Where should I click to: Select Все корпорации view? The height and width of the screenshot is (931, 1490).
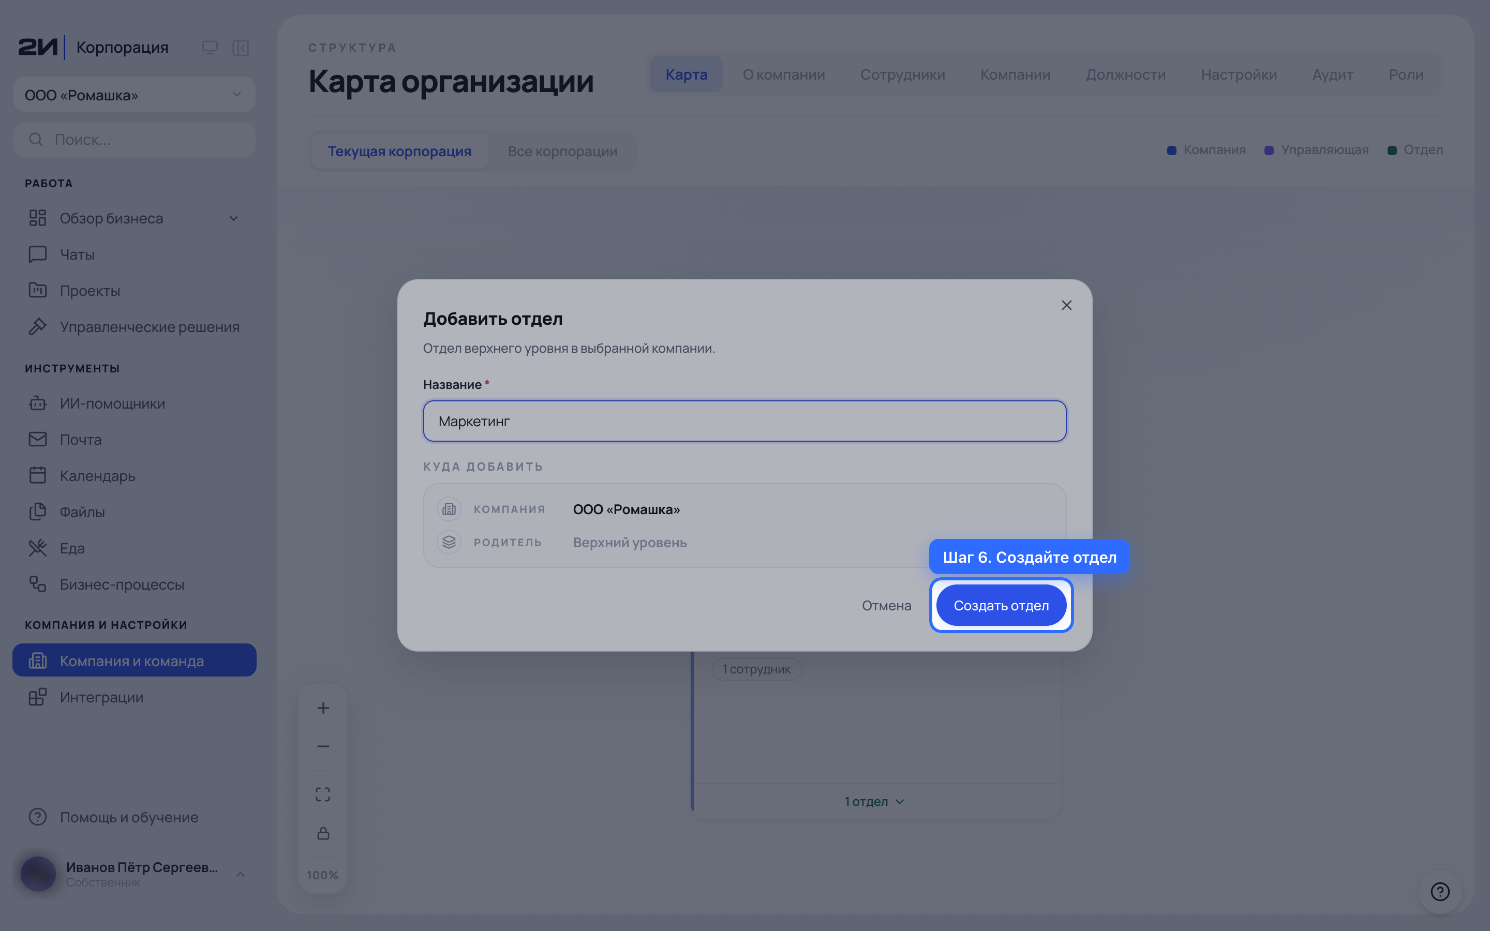tap(563, 152)
